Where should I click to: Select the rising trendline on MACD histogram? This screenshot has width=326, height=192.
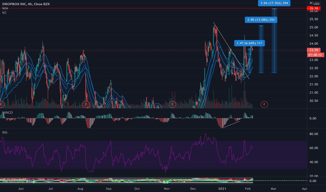pyautogui.click(x=231, y=124)
